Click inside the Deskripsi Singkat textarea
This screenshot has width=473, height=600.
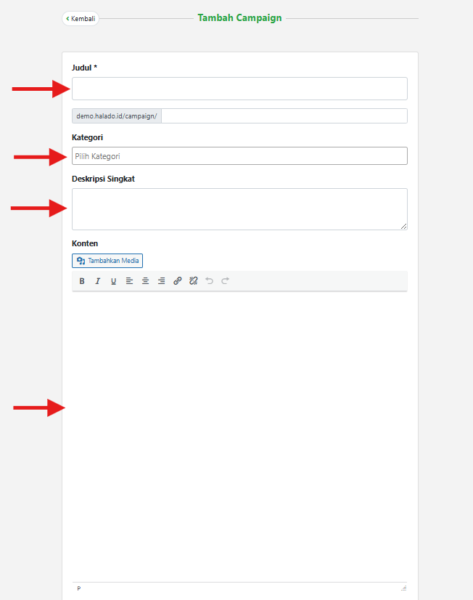click(x=239, y=209)
